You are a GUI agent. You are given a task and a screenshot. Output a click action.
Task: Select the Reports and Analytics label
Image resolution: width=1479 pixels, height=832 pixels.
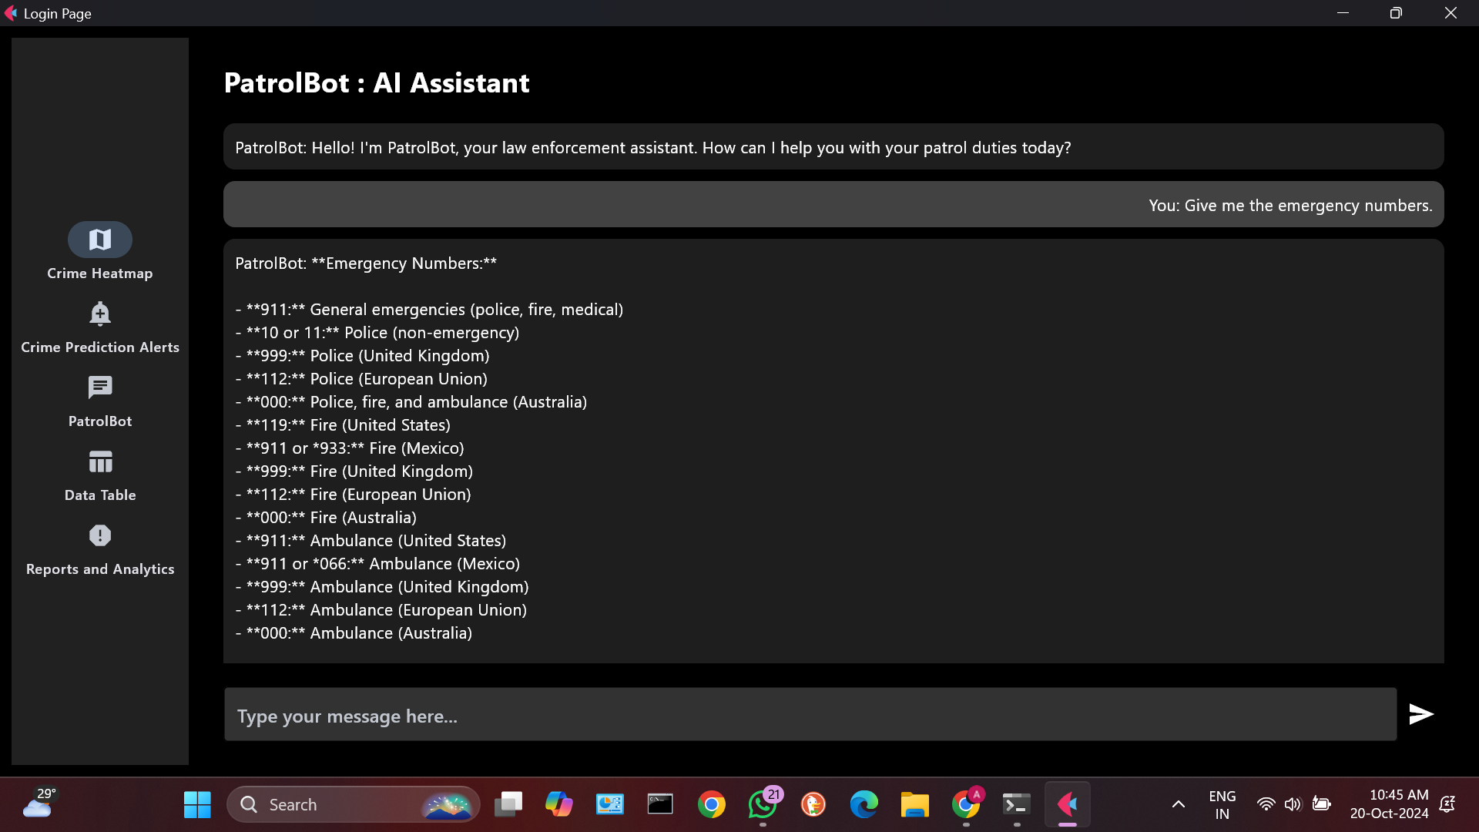100,569
